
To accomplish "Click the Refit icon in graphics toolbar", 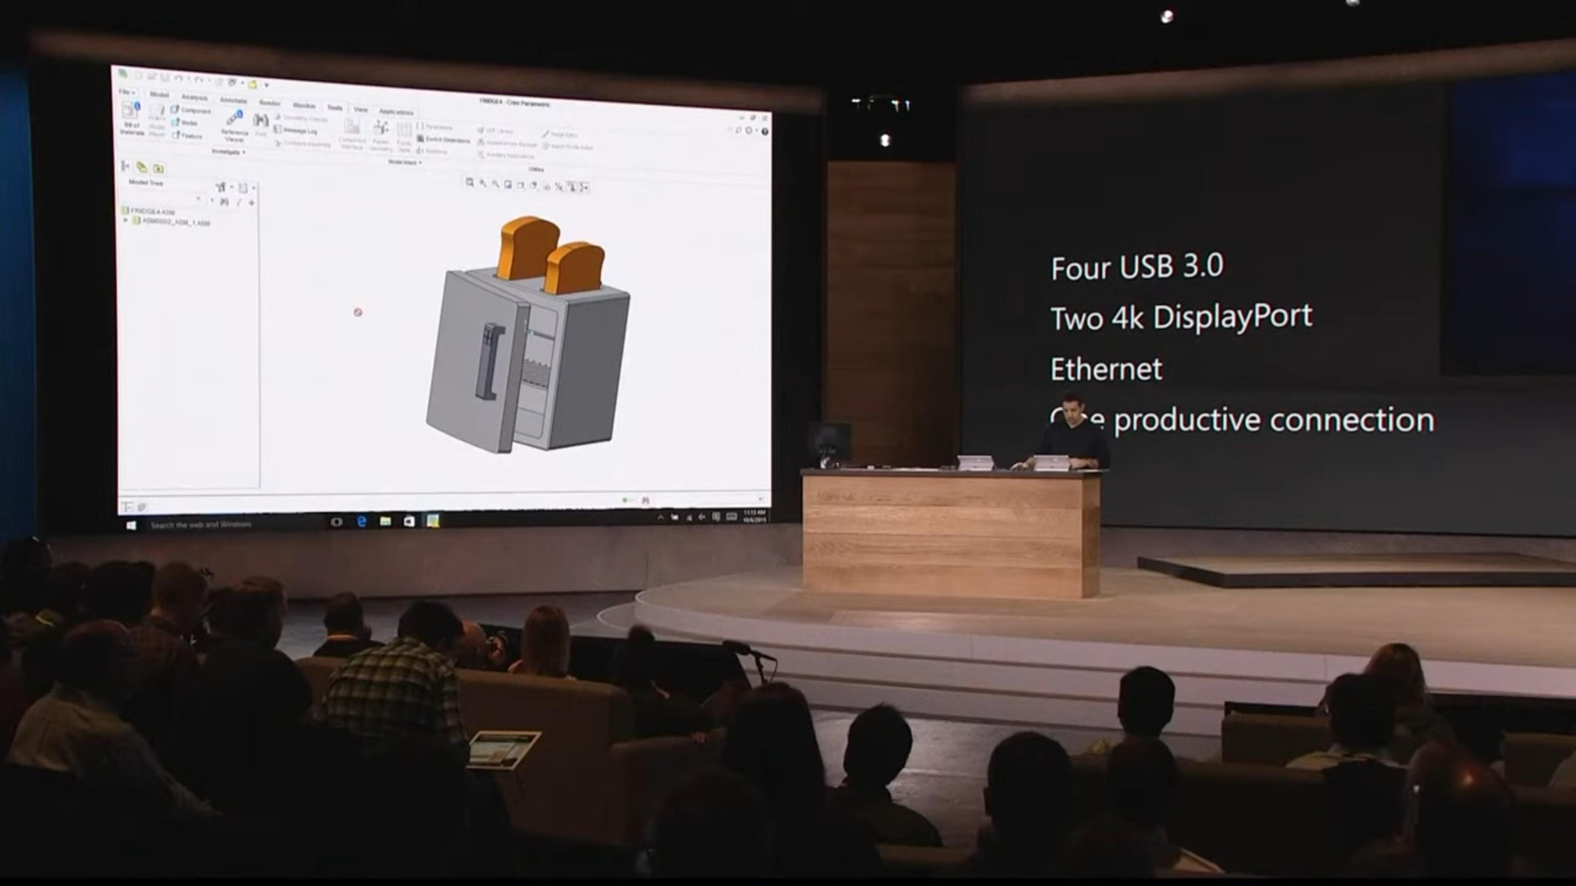I will pyautogui.click(x=470, y=182).
